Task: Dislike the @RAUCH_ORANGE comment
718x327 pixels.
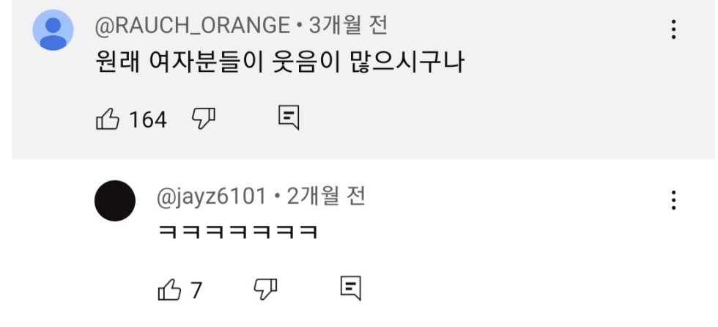Action: tap(204, 119)
